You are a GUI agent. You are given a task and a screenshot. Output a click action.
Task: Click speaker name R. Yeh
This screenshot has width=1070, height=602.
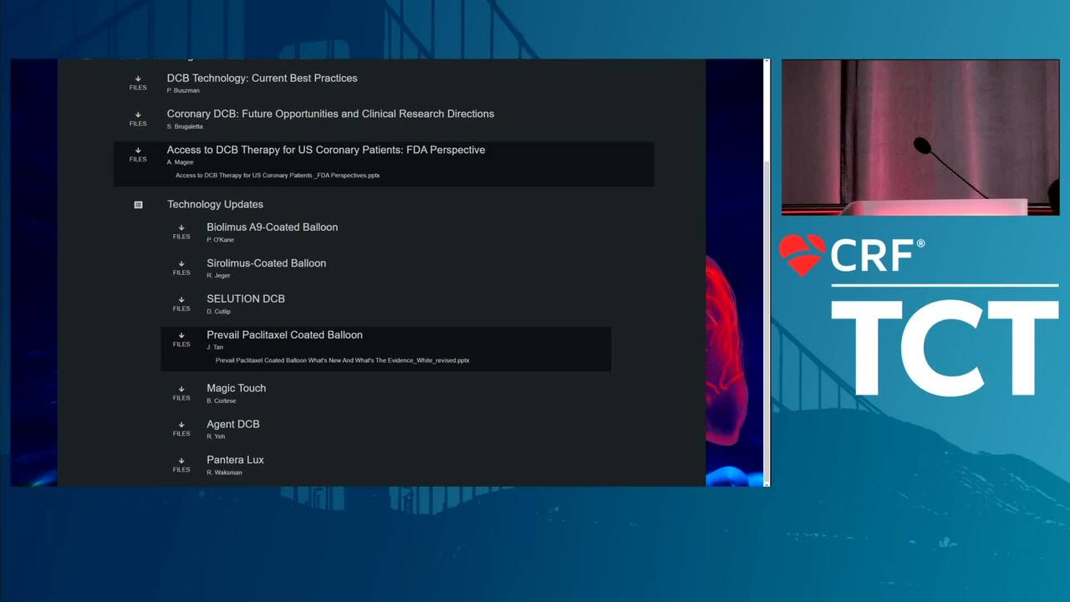216,436
